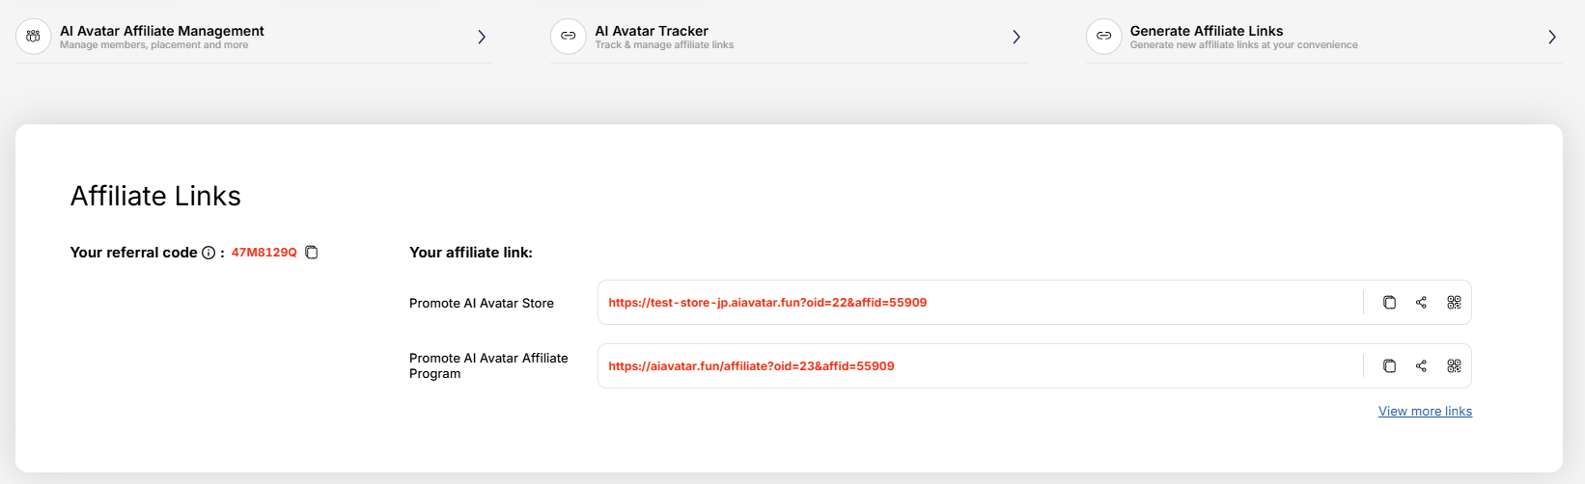Viewport: 1585px width, 484px height.
Task: Share the Affiliate Program link
Action: (1421, 366)
